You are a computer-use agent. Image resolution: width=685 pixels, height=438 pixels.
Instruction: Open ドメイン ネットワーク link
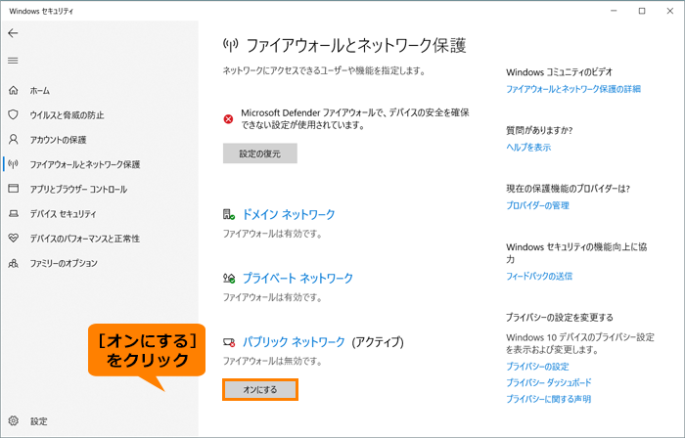(x=289, y=214)
